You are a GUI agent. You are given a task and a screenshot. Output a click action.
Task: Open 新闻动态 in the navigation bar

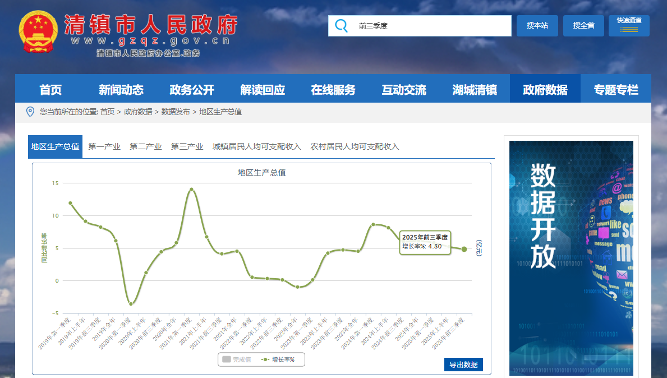point(121,90)
